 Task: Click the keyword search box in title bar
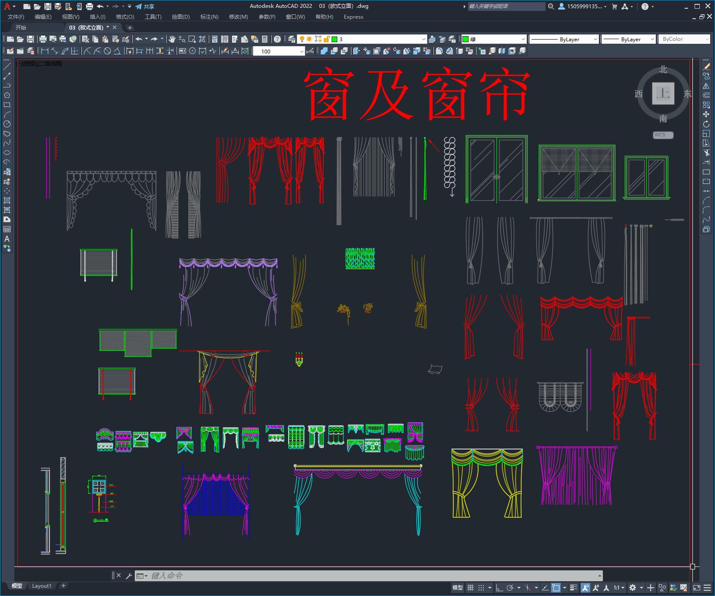coord(506,7)
